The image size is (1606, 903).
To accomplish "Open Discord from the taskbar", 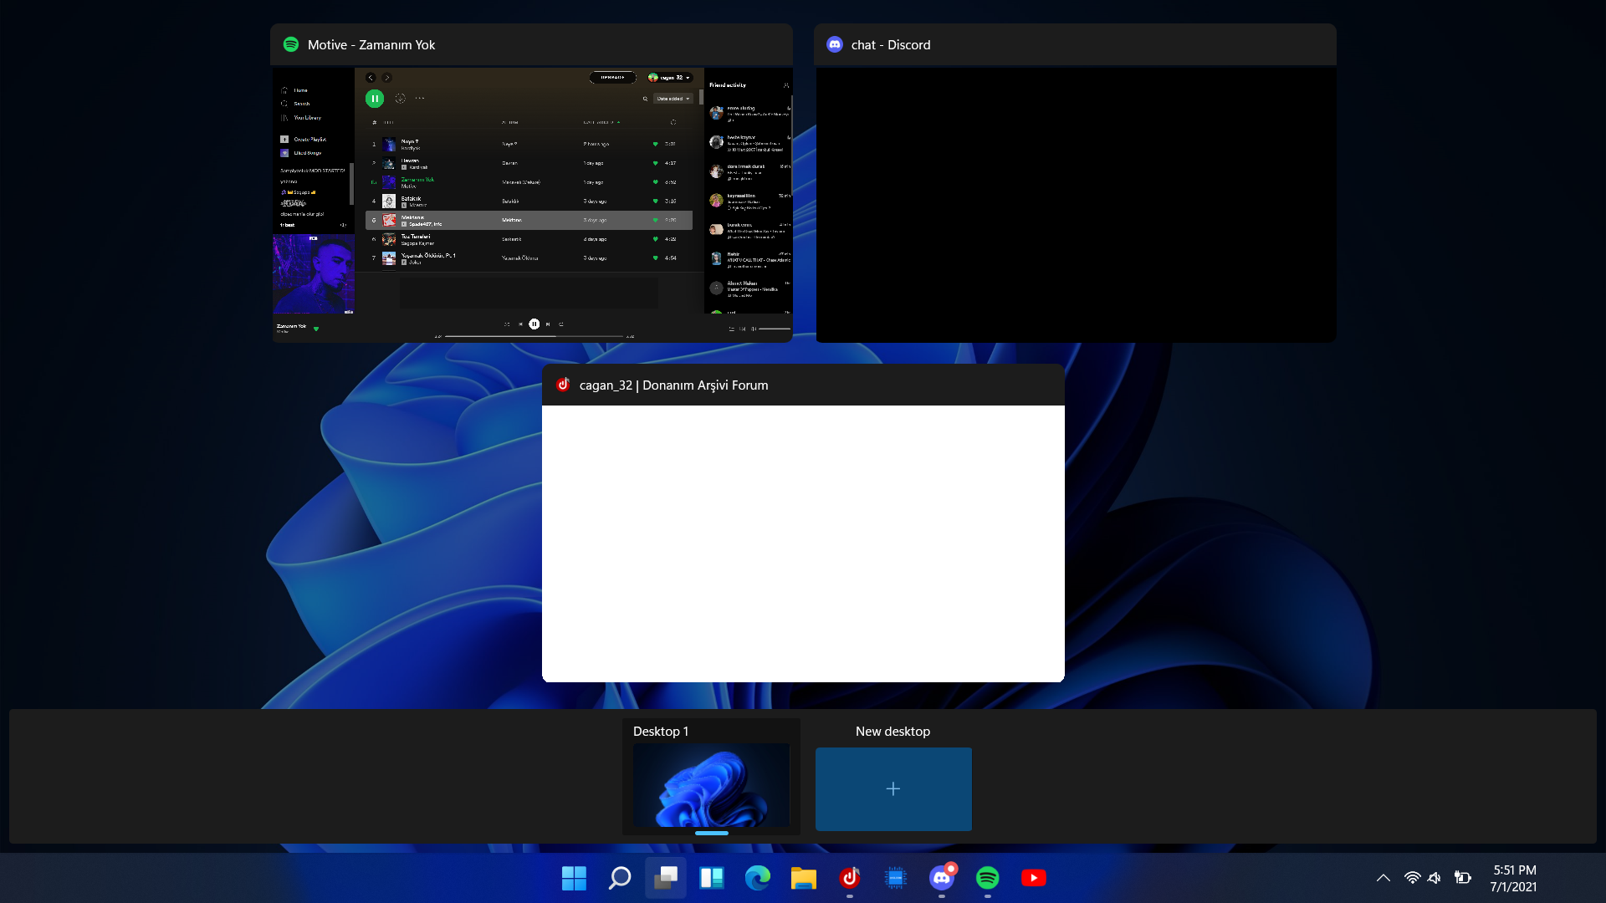I will tap(942, 878).
